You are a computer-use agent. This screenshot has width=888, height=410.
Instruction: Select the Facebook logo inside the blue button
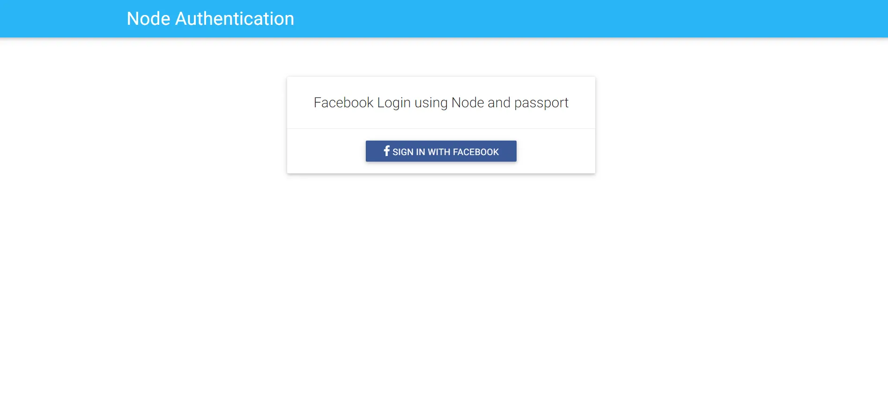coord(386,151)
